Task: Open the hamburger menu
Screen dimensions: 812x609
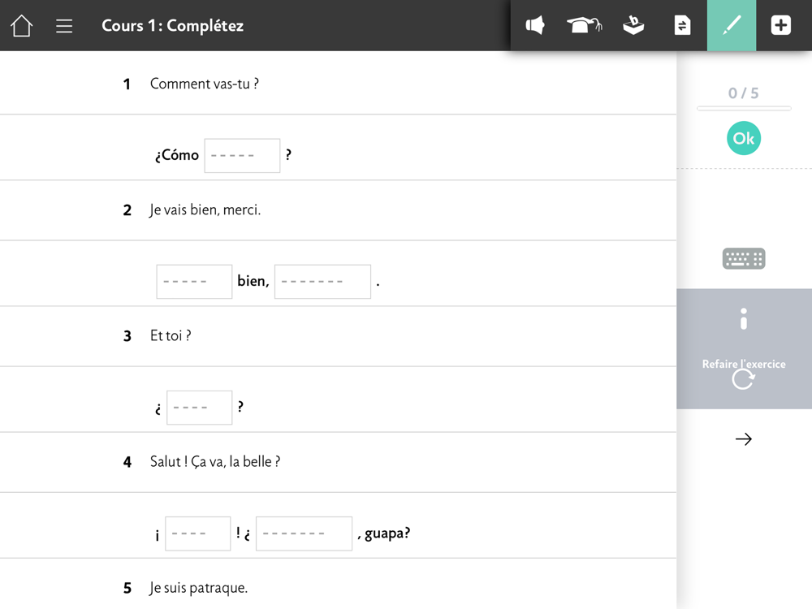Action: [x=64, y=26]
